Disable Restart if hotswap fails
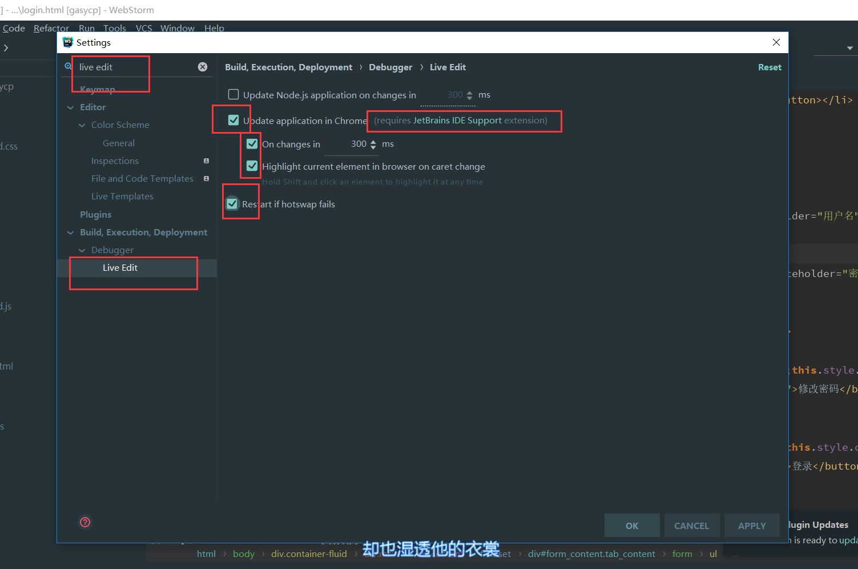The width and height of the screenshot is (858, 569). (231, 203)
